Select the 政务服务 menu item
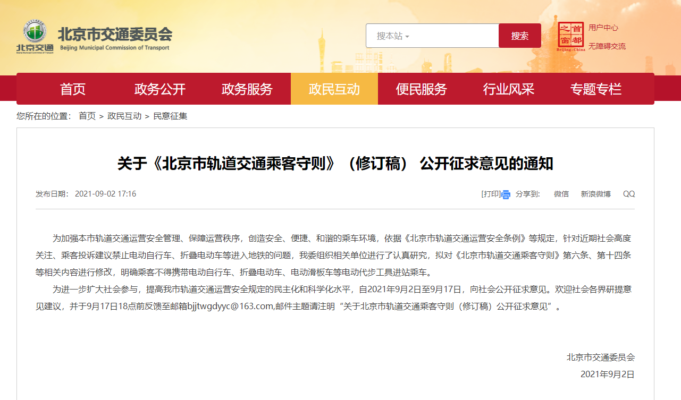Screen dimensions: 681x400 246,89
